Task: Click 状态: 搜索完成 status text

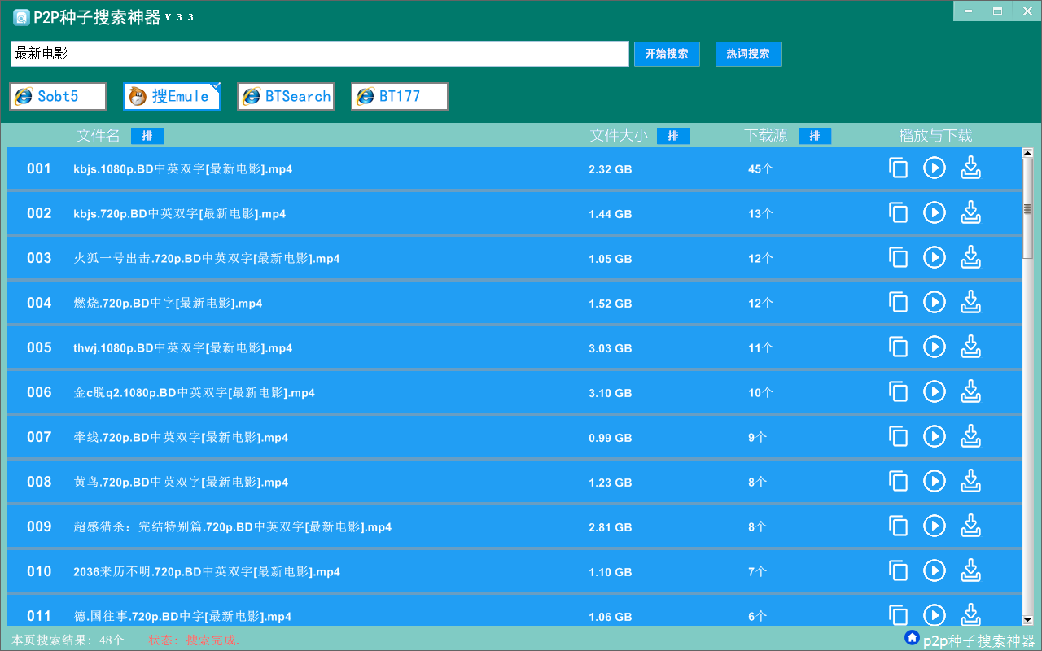Action: point(195,640)
